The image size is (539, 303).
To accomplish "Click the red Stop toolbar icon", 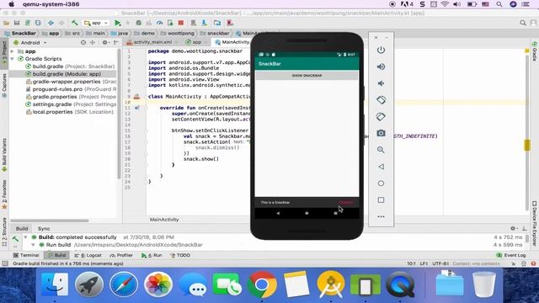I will 181,23.
